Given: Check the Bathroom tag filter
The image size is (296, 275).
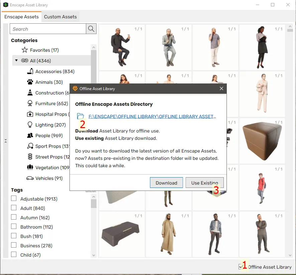Looking at the screenshot, I should point(14,227).
